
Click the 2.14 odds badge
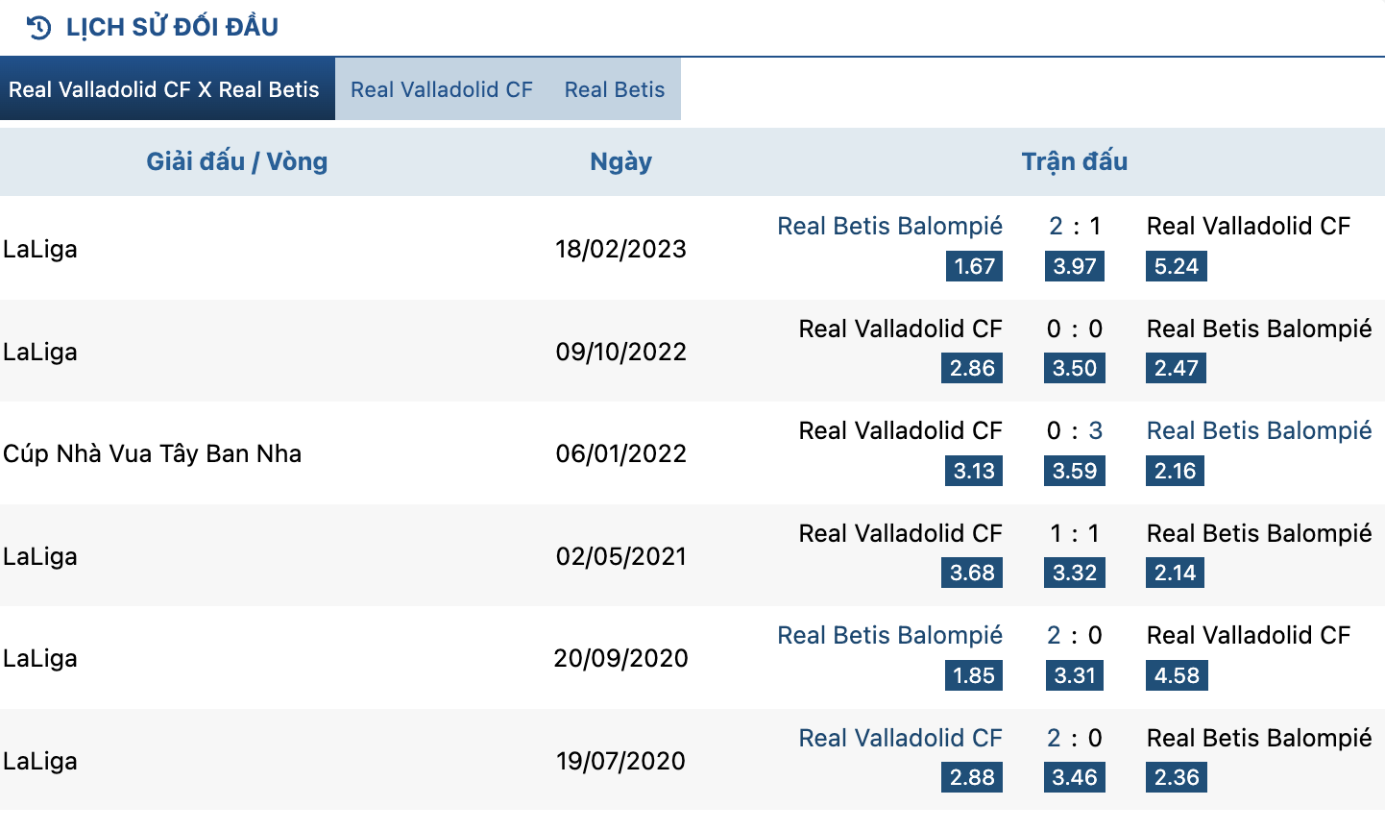tap(1176, 573)
